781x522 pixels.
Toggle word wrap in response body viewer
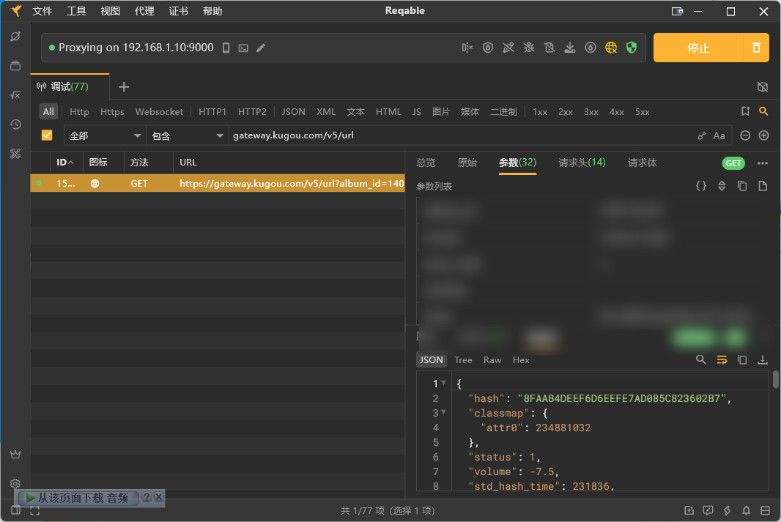pyautogui.click(x=722, y=359)
